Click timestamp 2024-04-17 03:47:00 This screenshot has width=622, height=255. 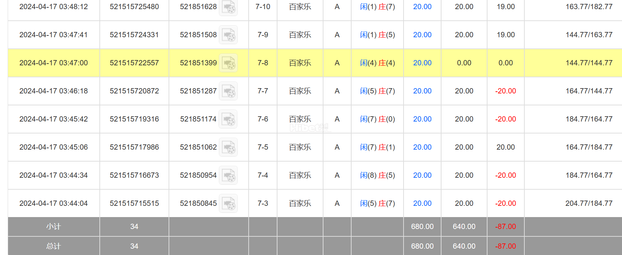(x=53, y=63)
